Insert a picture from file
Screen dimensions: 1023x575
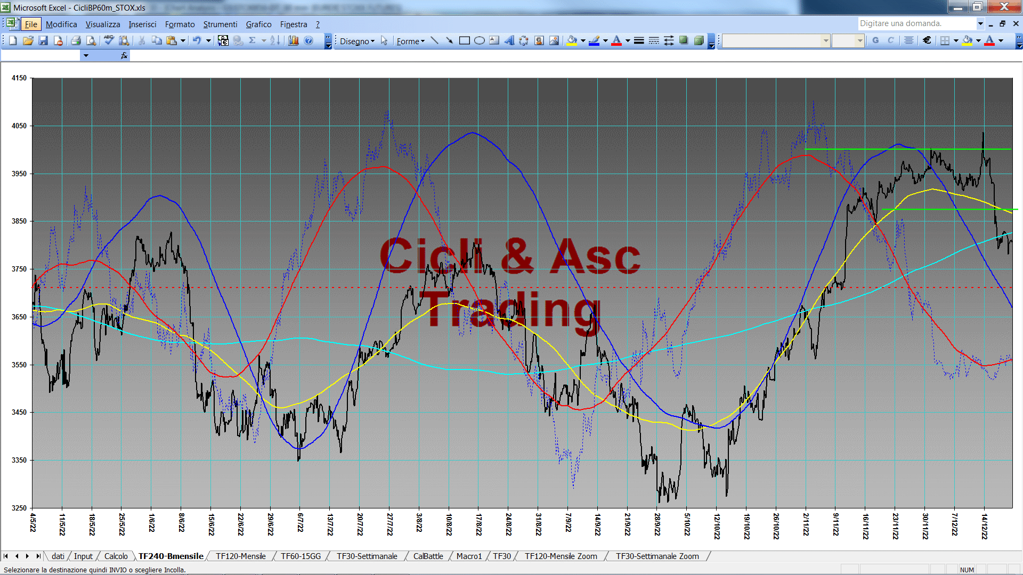[554, 40]
